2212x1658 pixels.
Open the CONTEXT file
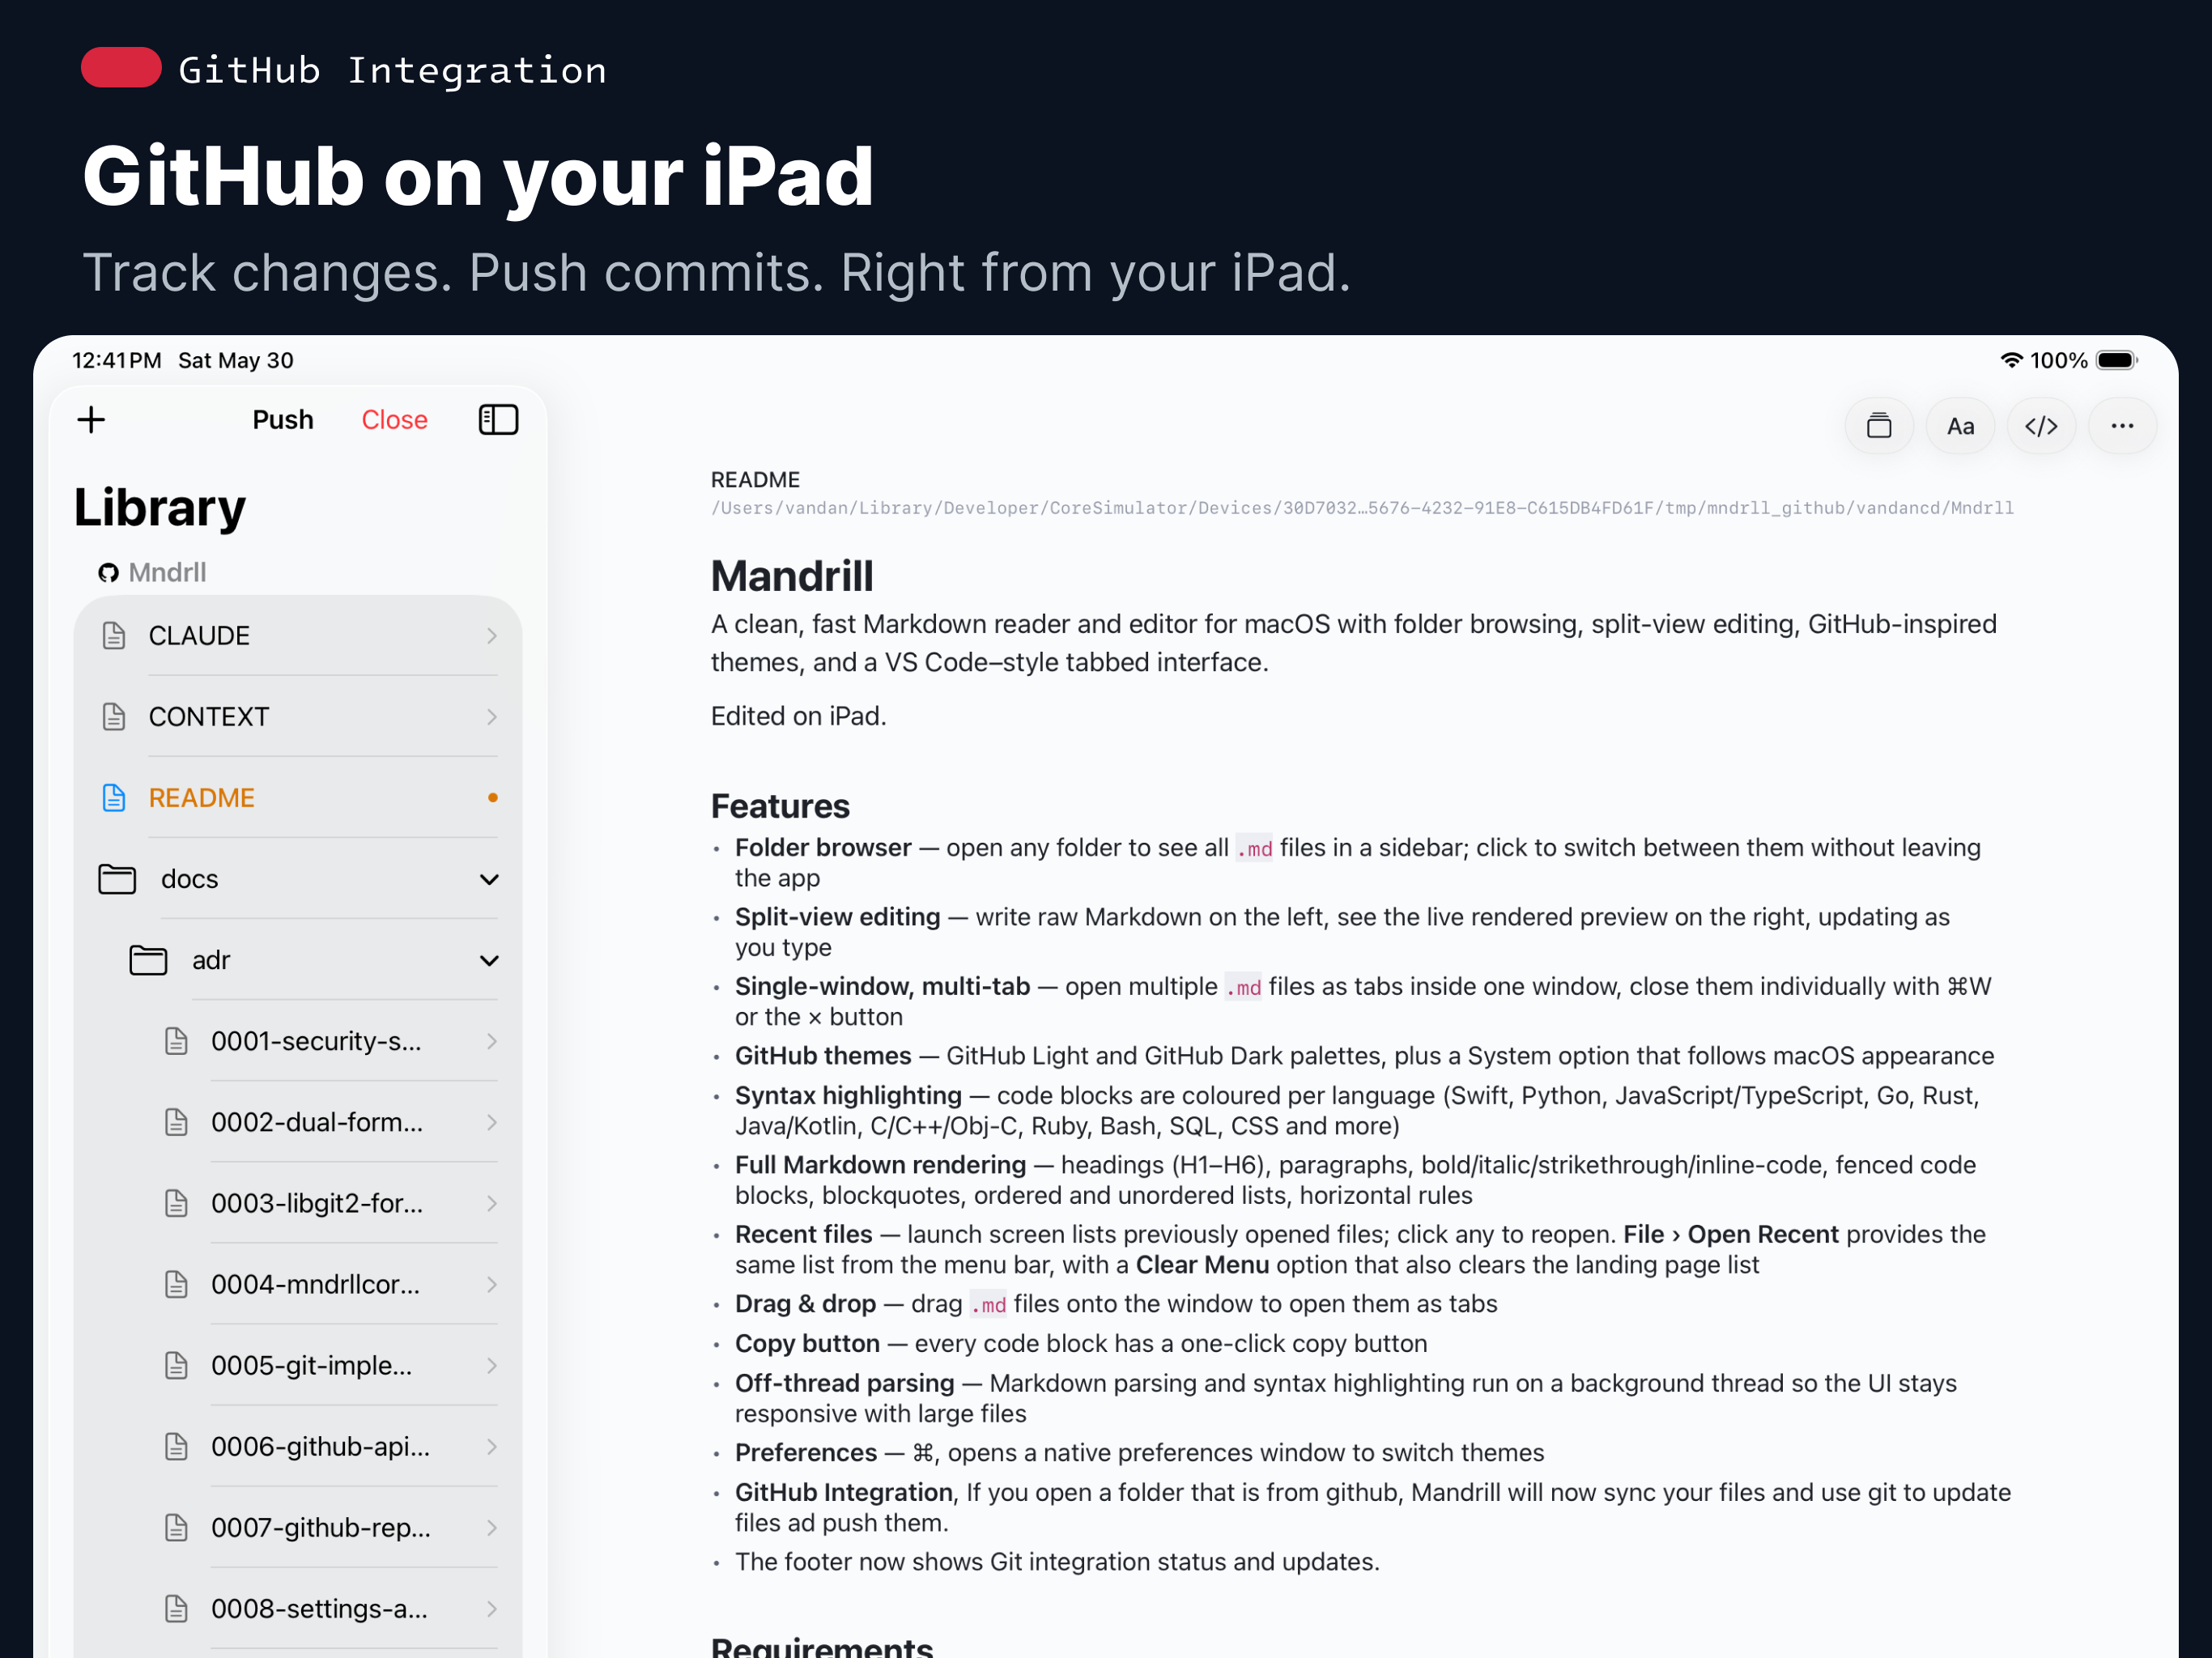pos(298,717)
